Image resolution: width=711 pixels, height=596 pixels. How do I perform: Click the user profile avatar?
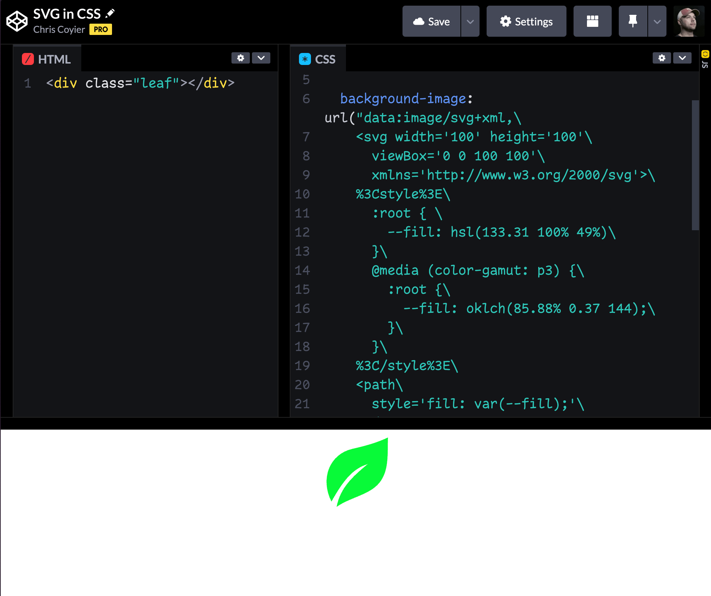pos(688,21)
